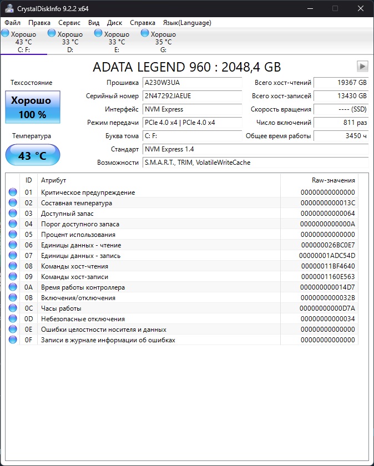Select the G: disk tab

click(163, 42)
